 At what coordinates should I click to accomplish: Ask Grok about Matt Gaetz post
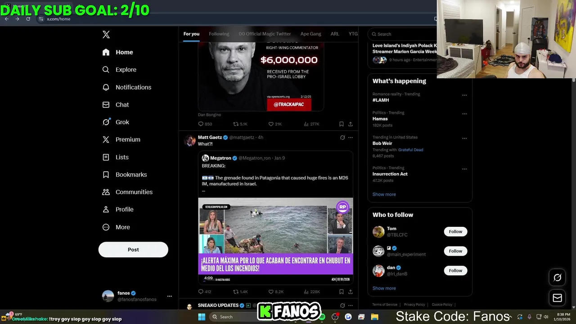point(342,137)
